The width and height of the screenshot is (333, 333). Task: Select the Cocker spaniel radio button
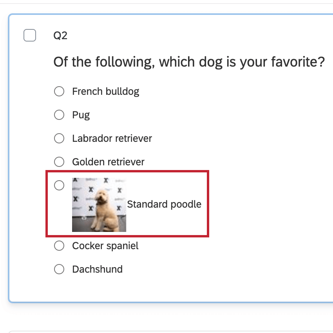(59, 246)
